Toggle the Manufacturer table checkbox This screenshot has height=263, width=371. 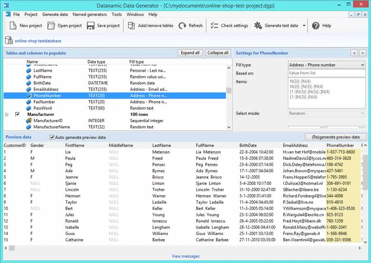17,114
